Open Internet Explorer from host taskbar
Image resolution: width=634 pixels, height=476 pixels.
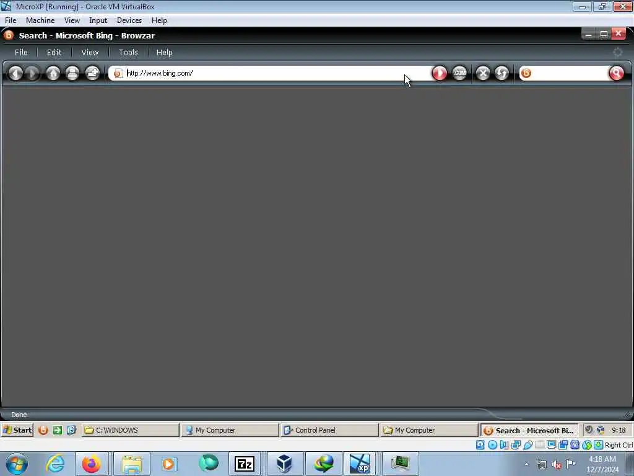(x=55, y=464)
